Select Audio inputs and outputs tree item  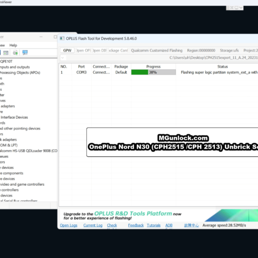click(15, 67)
